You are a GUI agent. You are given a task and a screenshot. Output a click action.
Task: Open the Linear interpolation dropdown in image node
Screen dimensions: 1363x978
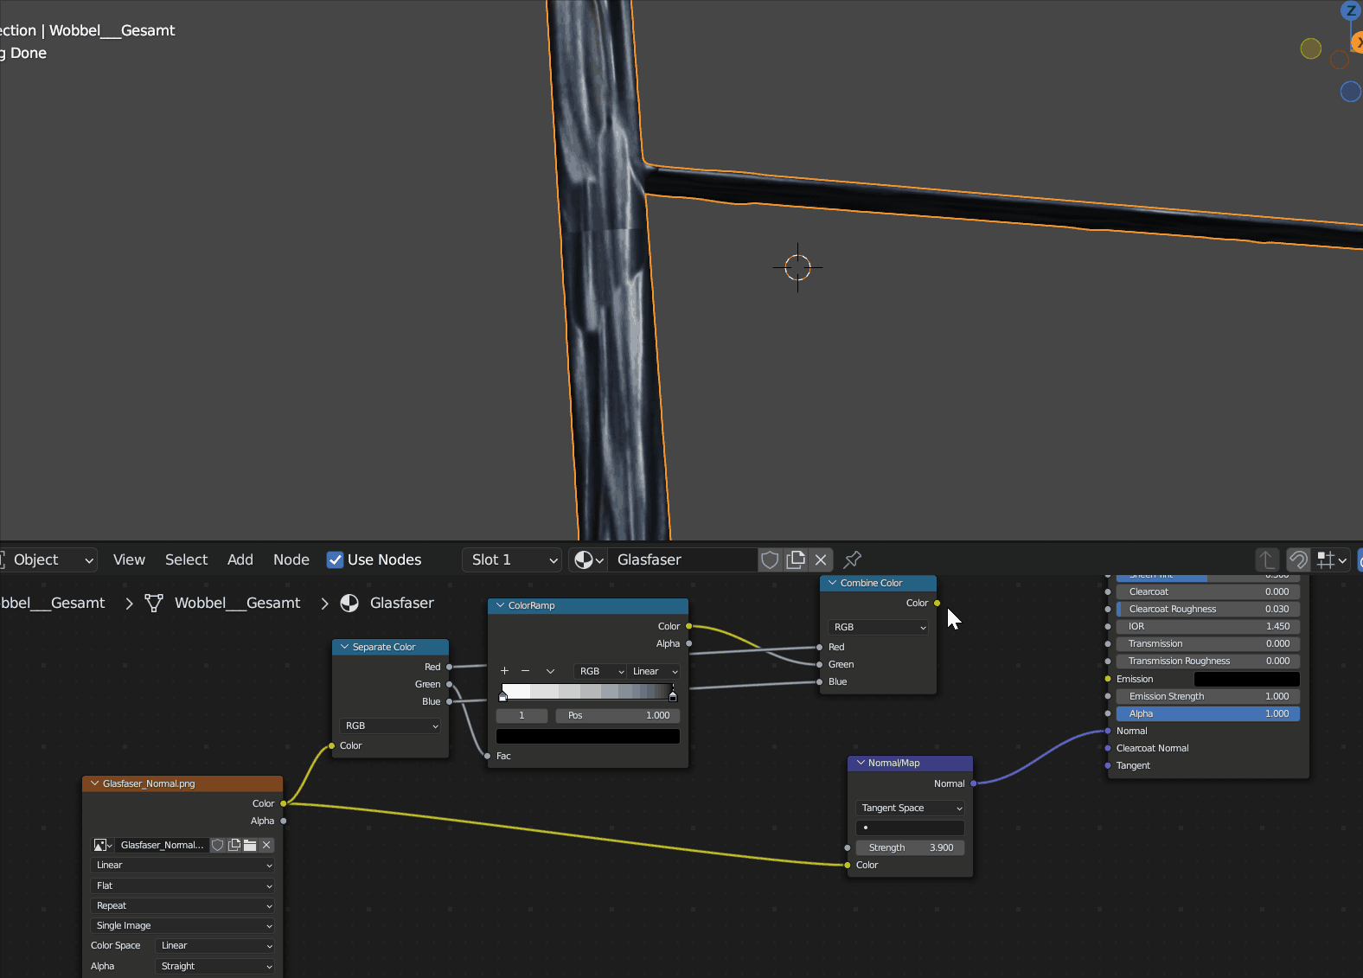coord(182,865)
